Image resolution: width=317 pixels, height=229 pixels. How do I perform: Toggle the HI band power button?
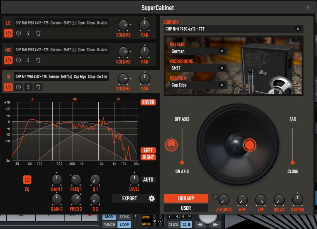tap(8, 87)
